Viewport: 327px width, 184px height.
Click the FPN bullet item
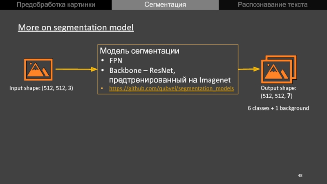[116, 61]
